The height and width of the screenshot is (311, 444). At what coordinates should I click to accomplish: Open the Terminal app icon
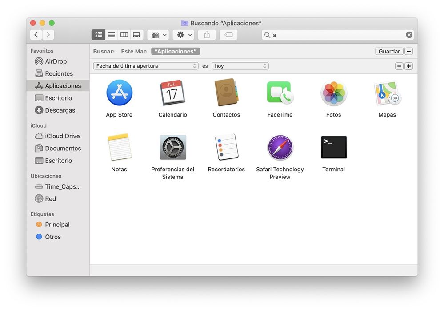(x=333, y=147)
